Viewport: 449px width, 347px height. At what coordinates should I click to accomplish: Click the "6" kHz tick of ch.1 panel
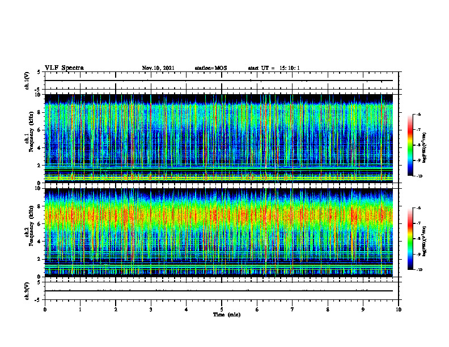[40, 130]
